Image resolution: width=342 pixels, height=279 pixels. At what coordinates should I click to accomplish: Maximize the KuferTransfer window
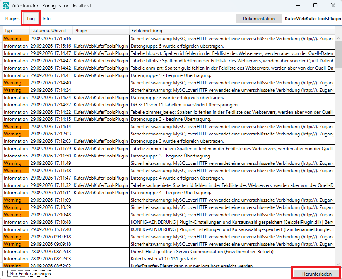click(x=315, y=6)
